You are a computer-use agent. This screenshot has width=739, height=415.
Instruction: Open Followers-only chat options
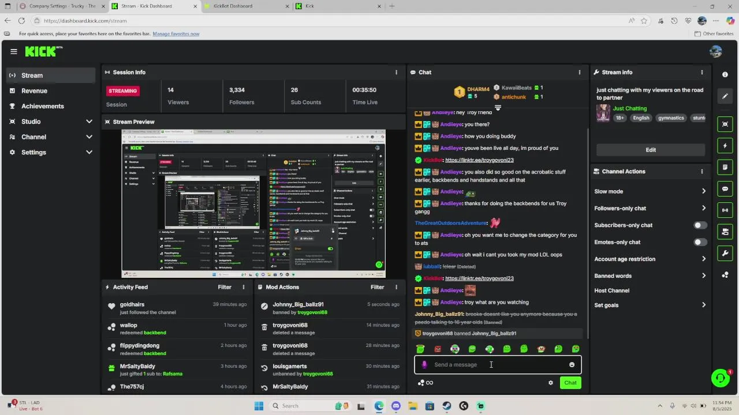[650, 208]
